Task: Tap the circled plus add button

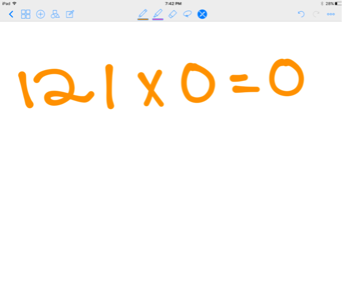Action: point(41,14)
